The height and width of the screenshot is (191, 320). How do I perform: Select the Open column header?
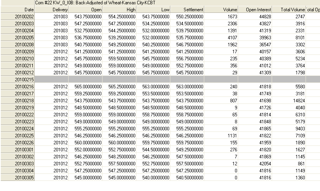85,9
